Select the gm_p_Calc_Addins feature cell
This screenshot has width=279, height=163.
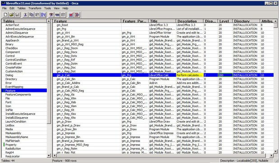point(87,83)
